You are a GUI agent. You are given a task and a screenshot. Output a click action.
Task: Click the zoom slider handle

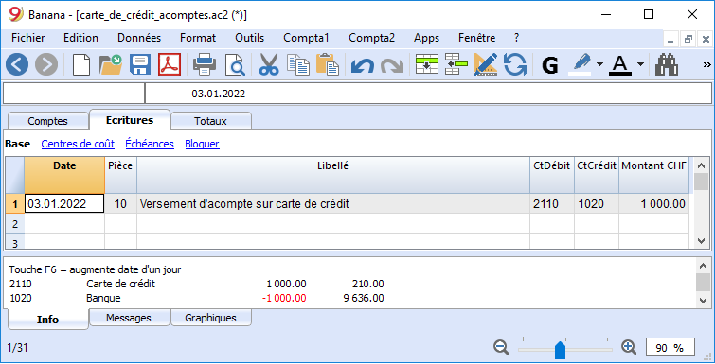(x=560, y=350)
